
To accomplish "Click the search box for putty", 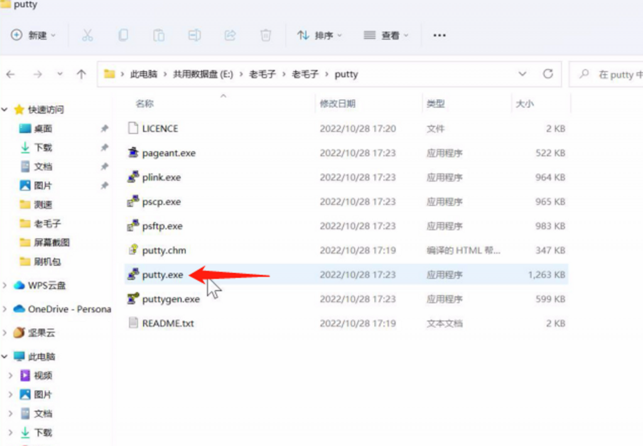I will tap(606, 74).
